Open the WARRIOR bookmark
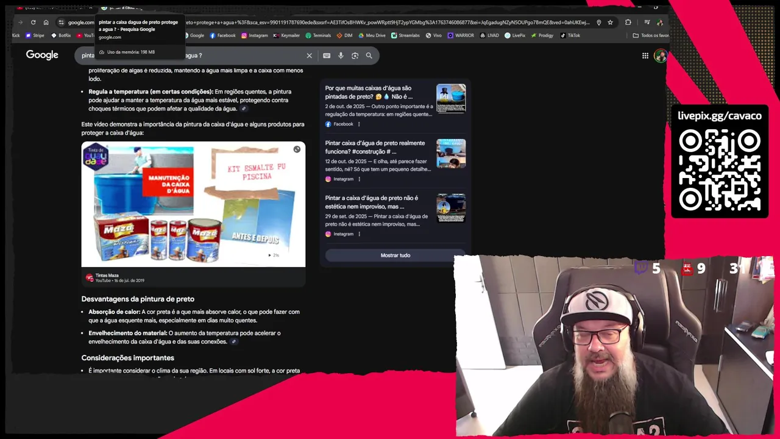This screenshot has height=439, width=780. coord(461,35)
